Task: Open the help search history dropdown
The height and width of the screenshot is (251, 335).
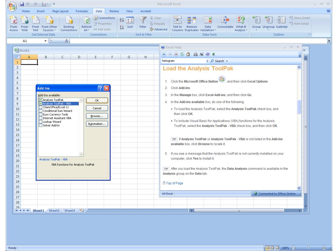Action: tap(207, 61)
